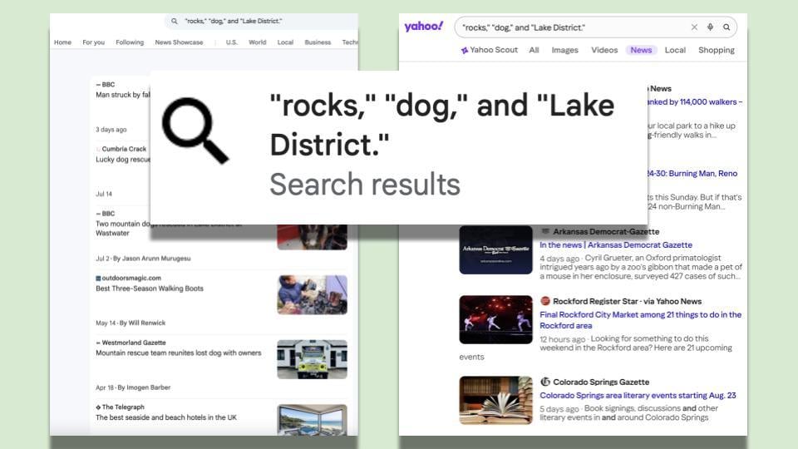Click the Rockford Register Star thumbnail

[495, 319]
